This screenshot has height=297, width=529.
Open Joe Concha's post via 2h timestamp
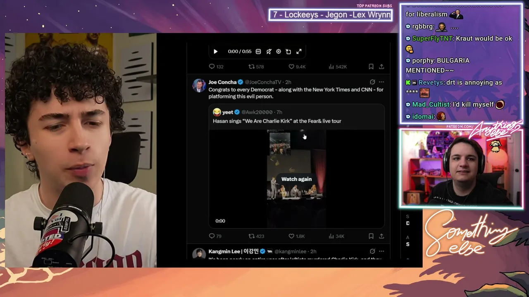[x=288, y=82]
